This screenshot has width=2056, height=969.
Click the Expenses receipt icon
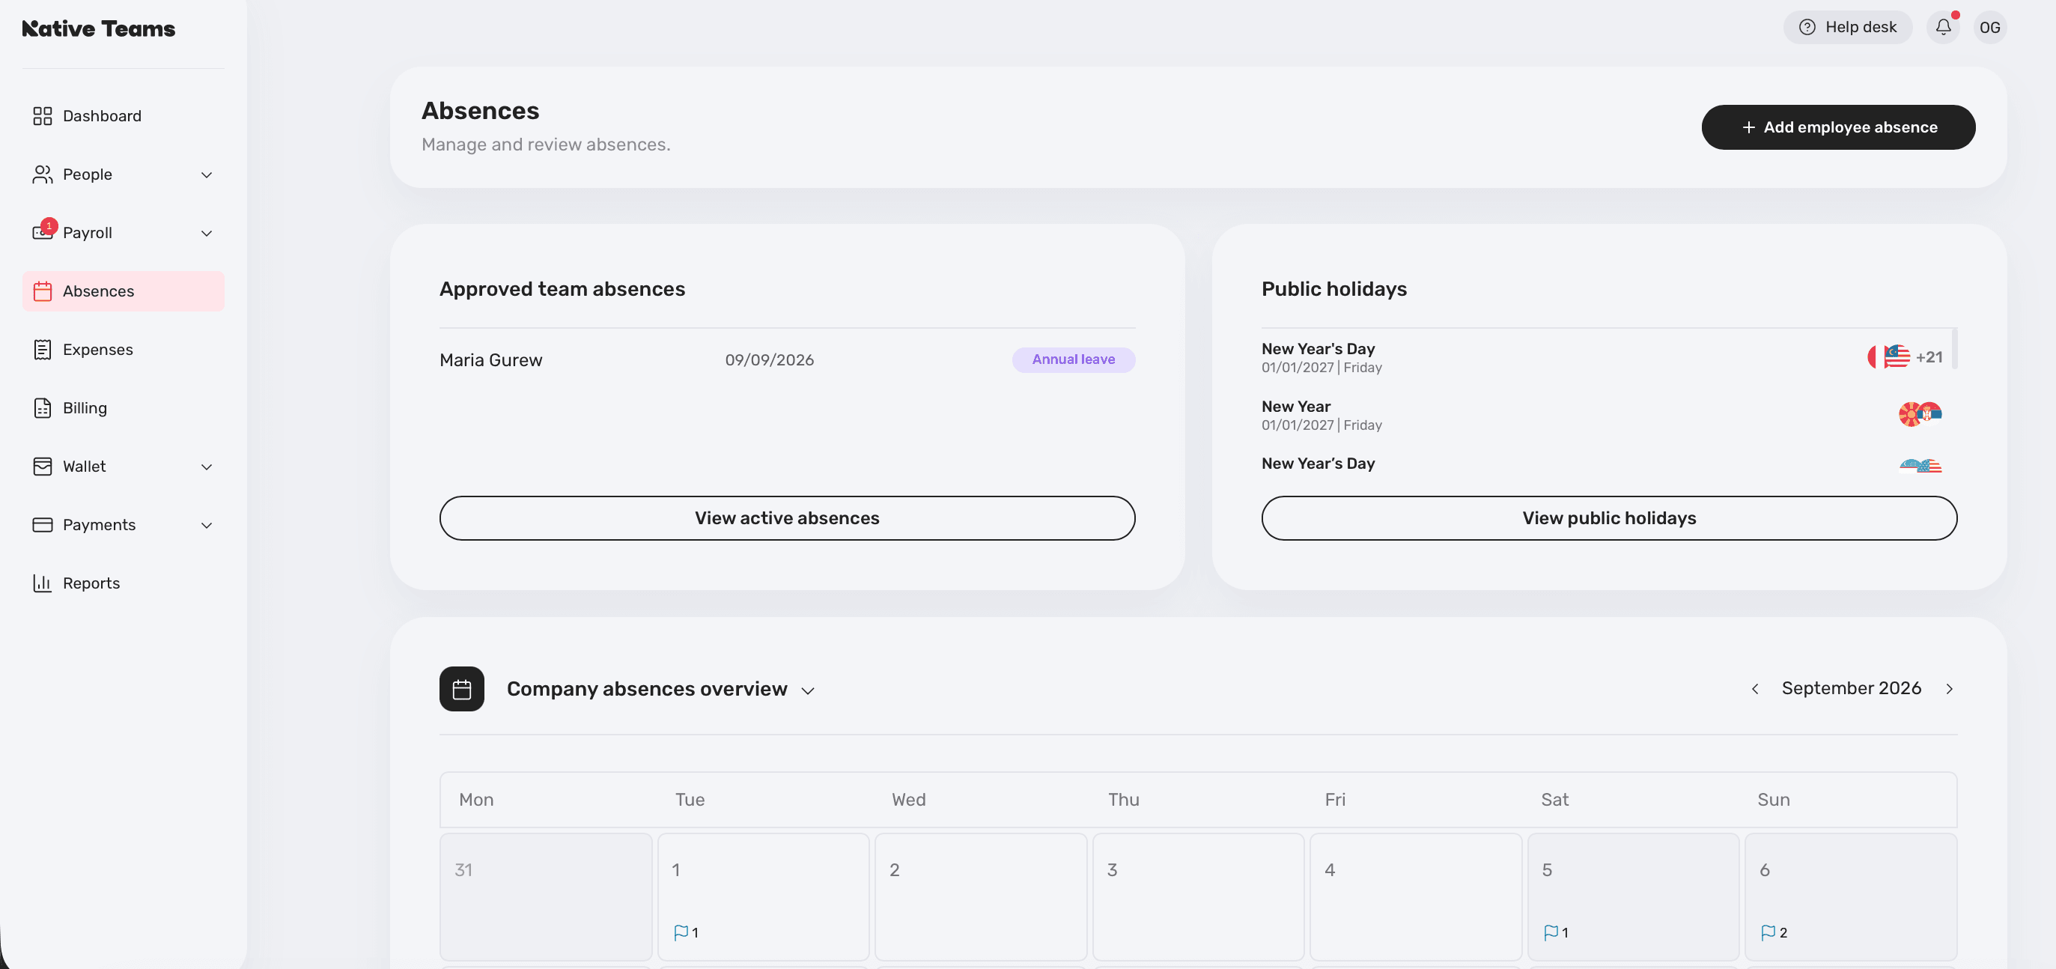[x=42, y=350]
